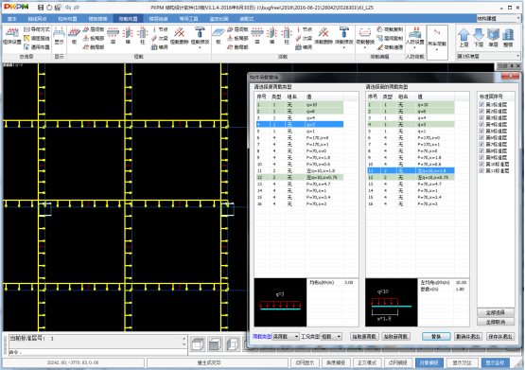Image resolution: width=525 pixels, height=370 pixels.
Task: Uncheck the first standard floor checkbox
Action: [481, 104]
